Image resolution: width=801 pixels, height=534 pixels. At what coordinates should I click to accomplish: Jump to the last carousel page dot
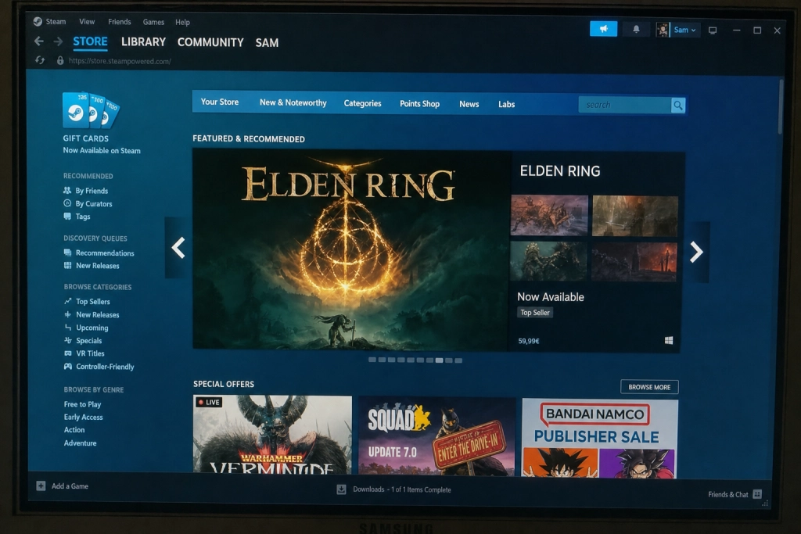pyautogui.click(x=458, y=360)
